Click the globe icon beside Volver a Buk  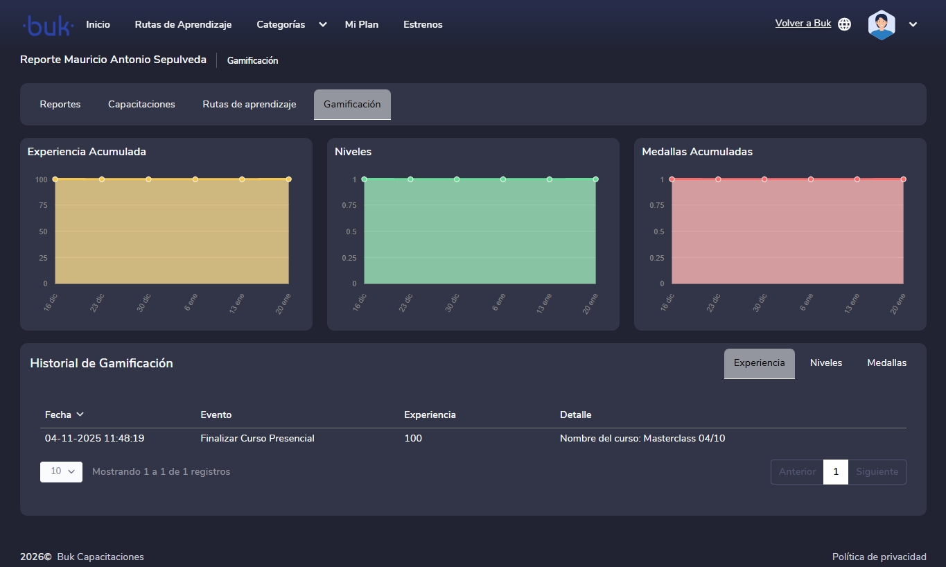coord(844,24)
